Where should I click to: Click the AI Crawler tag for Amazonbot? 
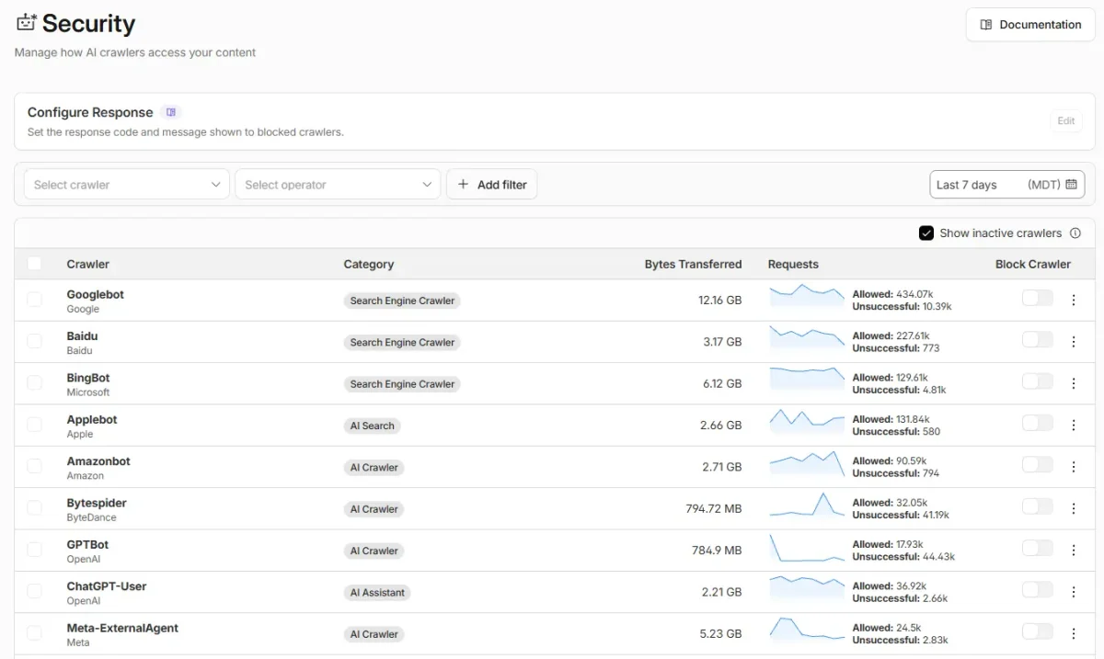(x=374, y=468)
